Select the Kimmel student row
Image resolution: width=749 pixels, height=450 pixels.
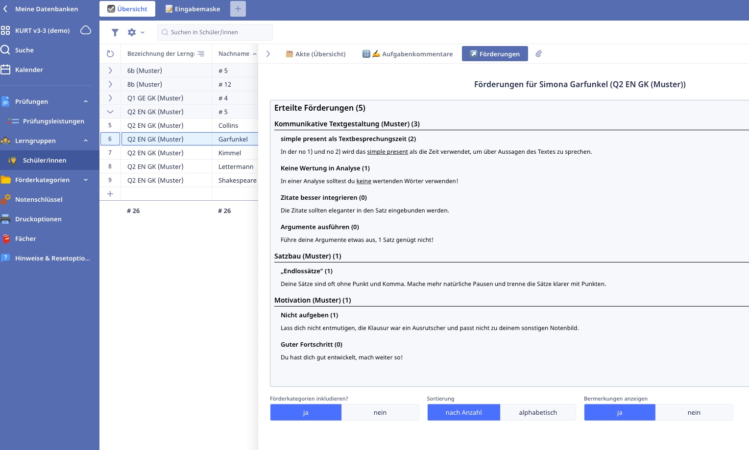click(x=179, y=153)
